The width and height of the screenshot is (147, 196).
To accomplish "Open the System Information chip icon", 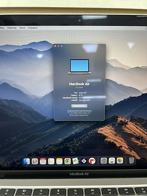I will click(x=112, y=161).
